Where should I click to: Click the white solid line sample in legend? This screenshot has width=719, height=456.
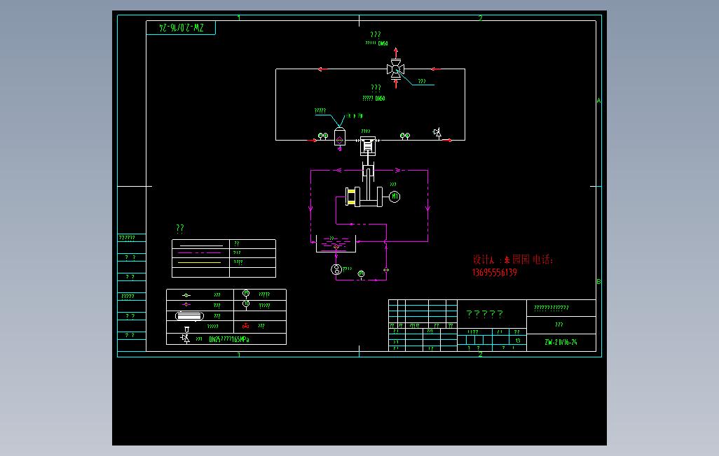point(201,246)
